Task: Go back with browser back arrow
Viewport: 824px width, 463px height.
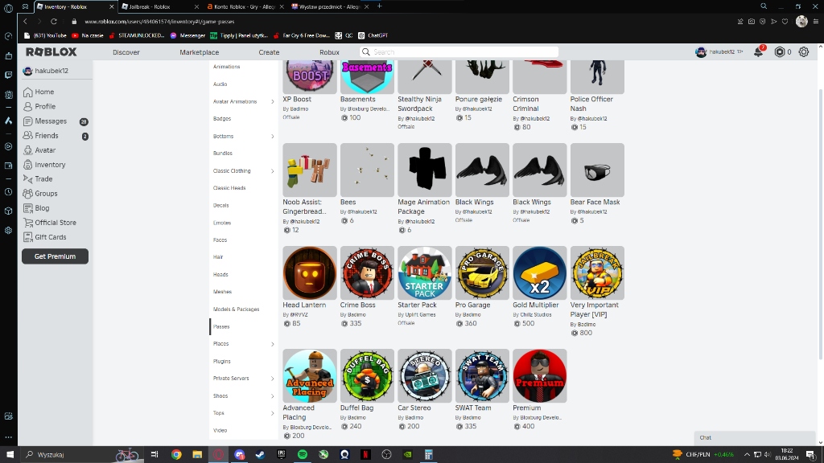Action: [25, 22]
